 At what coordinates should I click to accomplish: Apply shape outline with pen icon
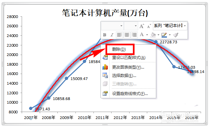pos(164,35)
